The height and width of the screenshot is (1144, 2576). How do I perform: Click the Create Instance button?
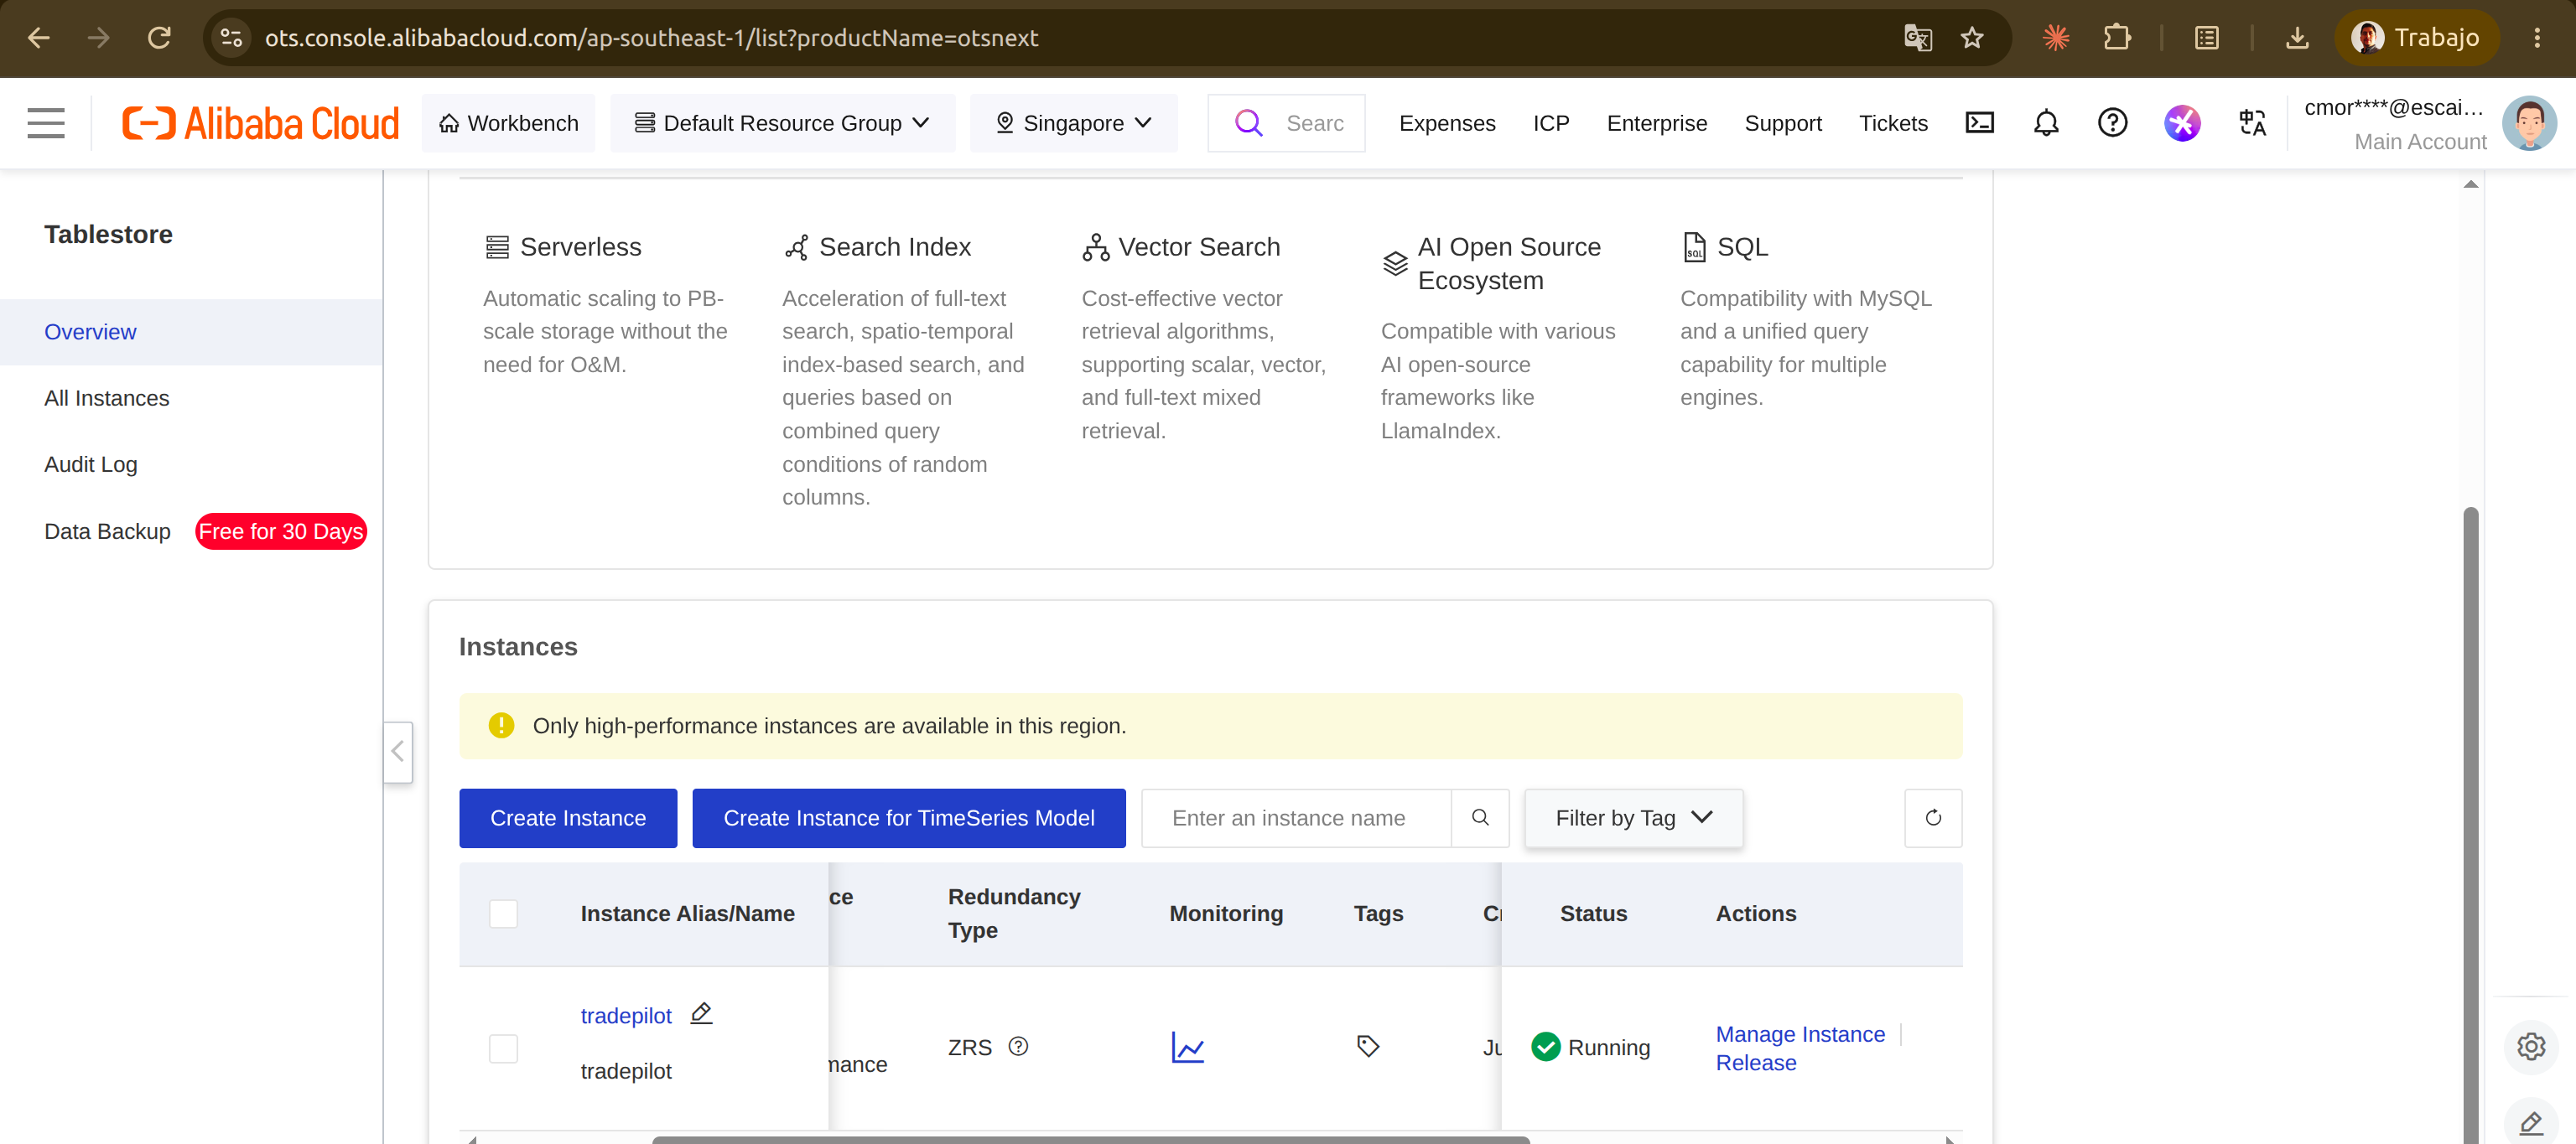coord(568,817)
